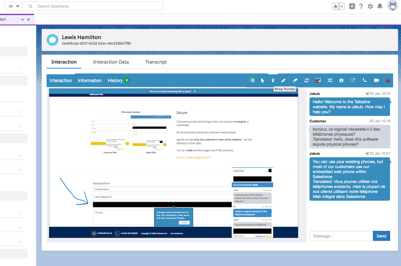Open the global actions plus icon

coord(352,6)
